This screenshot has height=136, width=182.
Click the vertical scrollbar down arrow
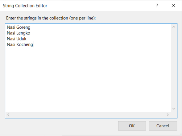click(174, 109)
